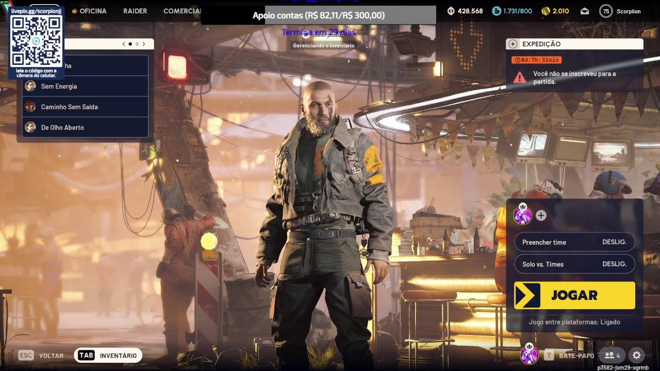Screen dimensions: 660x371
Task: Click the level 75 badge circle
Action: 606,11
